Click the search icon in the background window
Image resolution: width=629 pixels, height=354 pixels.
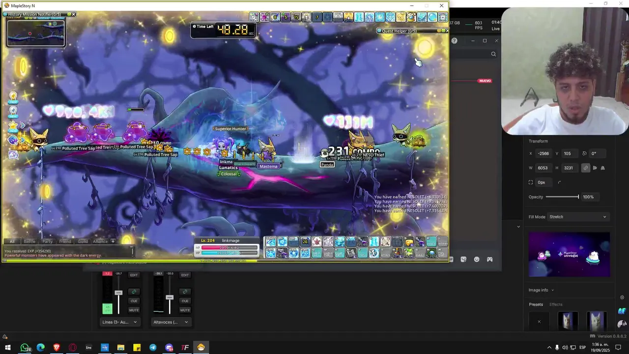(x=493, y=54)
